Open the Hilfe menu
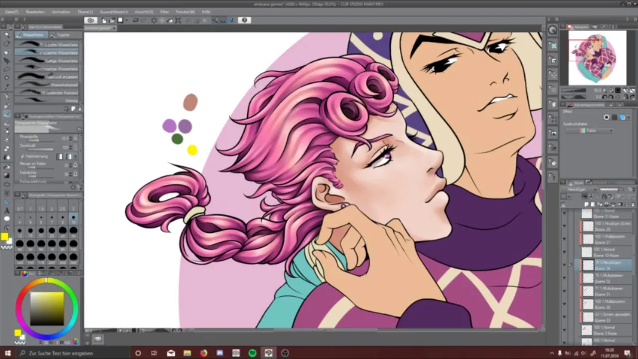 [206, 11]
